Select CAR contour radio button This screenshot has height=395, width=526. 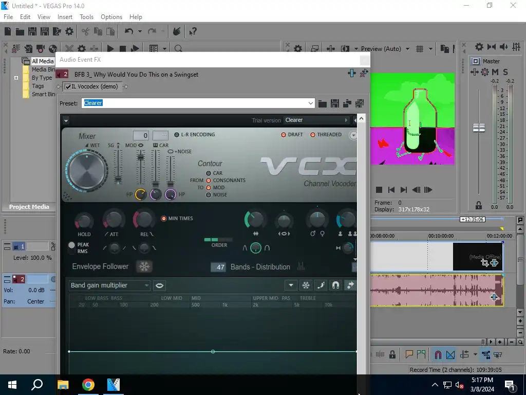click(209, 173)
